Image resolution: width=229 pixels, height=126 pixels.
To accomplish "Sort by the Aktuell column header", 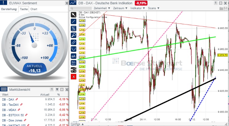I will [45, 94].
